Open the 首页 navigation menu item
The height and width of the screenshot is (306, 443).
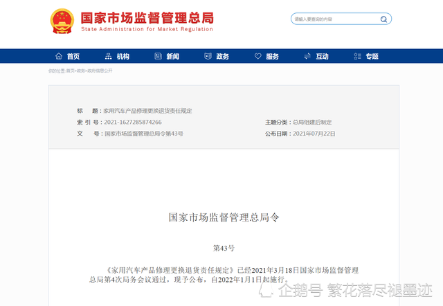coord(73,57)
